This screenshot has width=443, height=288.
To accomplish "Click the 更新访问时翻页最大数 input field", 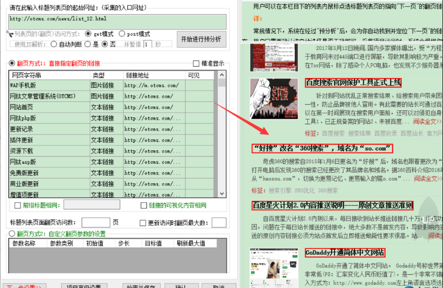I will click(x=219, y=222).
